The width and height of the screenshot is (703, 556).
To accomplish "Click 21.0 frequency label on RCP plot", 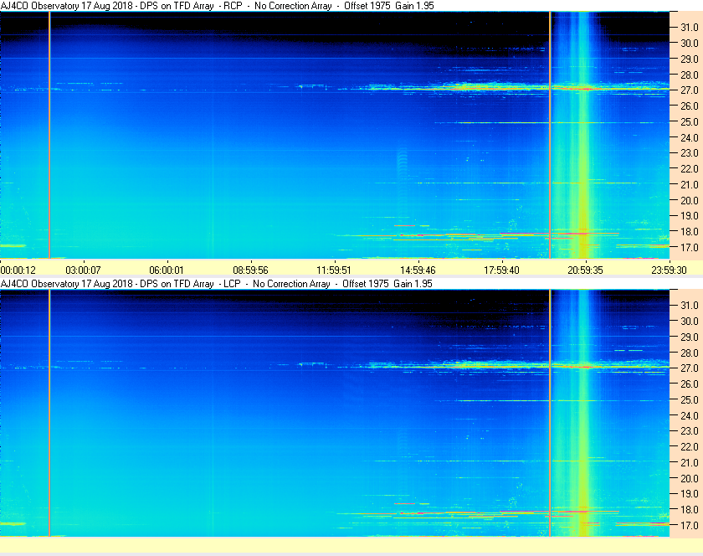I will pos(690,184).
